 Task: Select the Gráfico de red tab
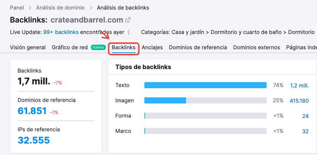tap(70, 47)
